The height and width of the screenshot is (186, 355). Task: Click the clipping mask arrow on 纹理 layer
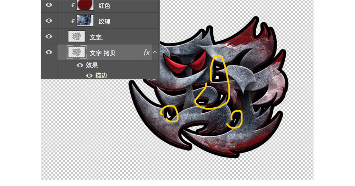pos(73,21)
